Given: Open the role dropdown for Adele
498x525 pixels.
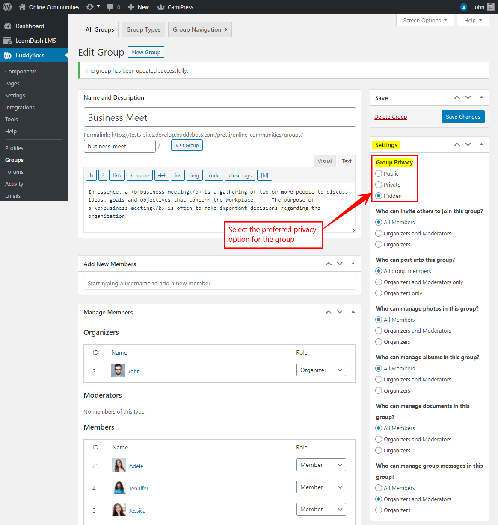Looking at the screenshot, I should click(x=321, y=465).
